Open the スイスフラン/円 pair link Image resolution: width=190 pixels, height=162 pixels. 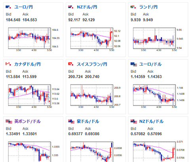(92, 64)
